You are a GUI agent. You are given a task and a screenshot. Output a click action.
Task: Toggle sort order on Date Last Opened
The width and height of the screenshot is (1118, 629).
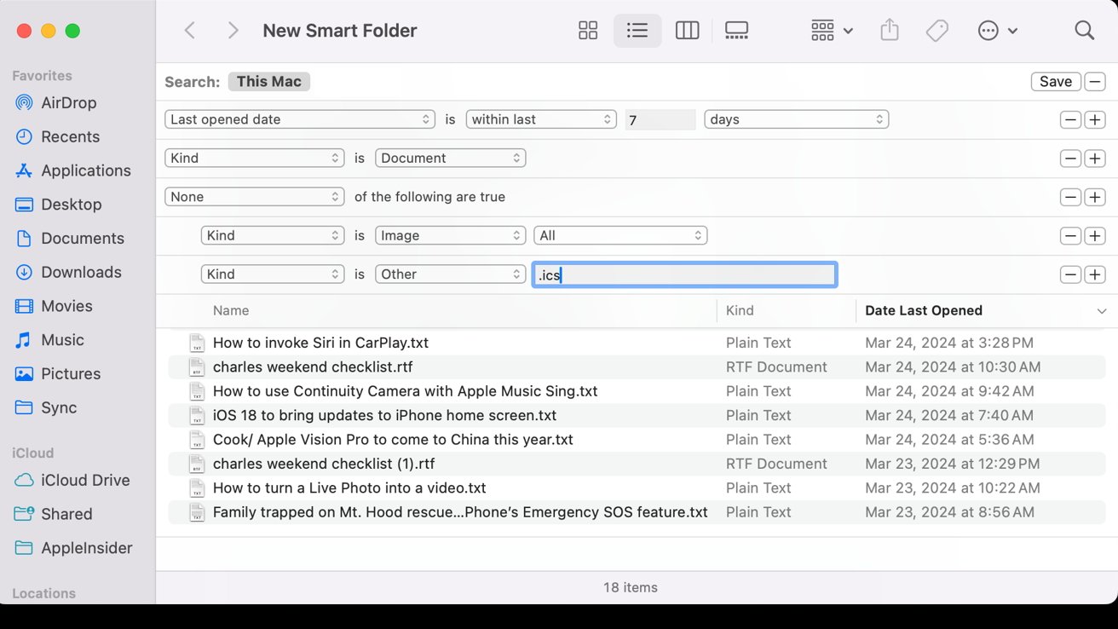click(x=1101, y=311)
